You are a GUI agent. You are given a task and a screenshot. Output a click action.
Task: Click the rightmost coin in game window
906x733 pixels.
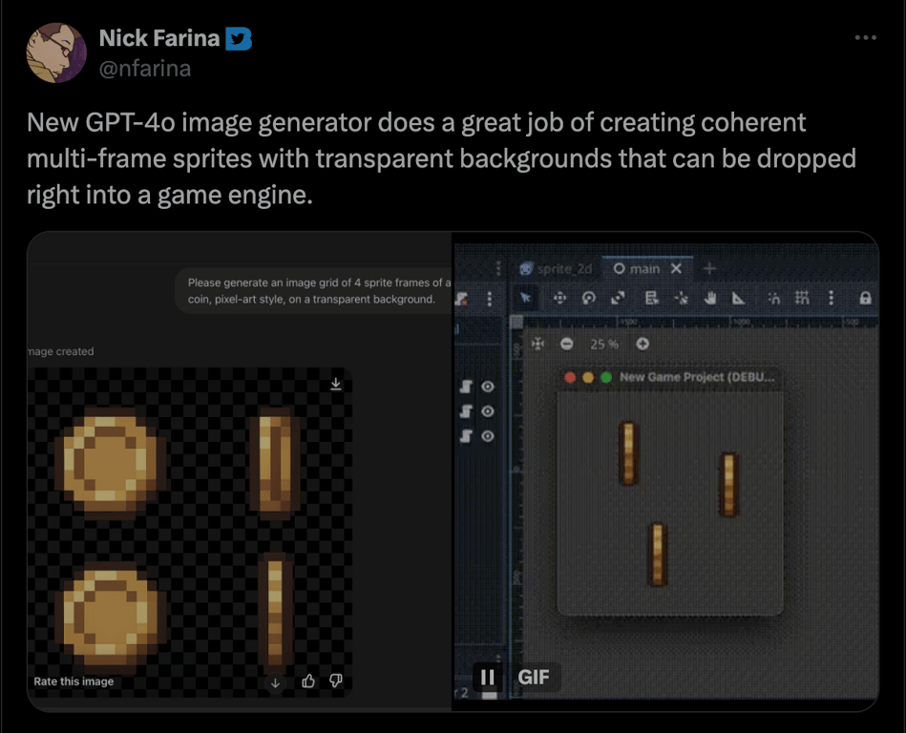729,485
